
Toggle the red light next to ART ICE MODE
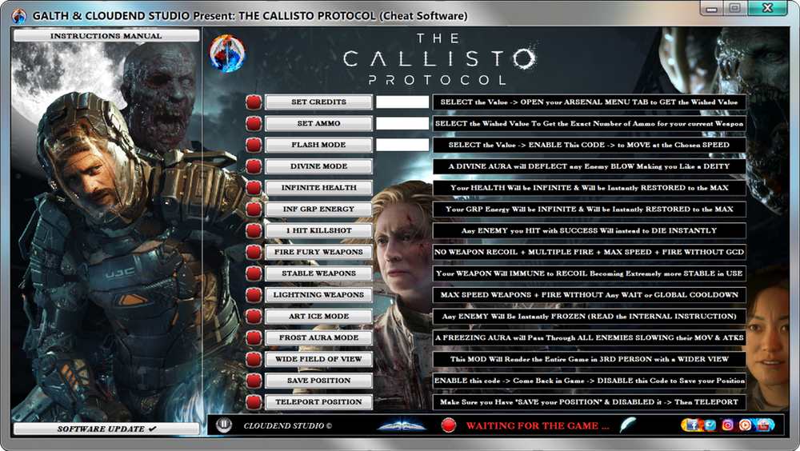254,317
